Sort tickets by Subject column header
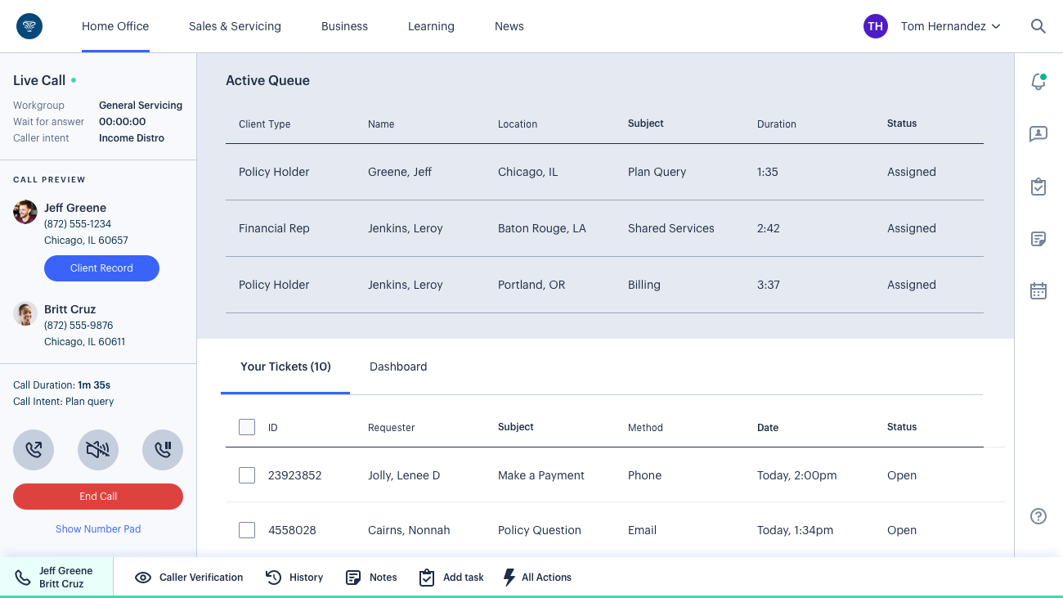 tap(516, 427)
